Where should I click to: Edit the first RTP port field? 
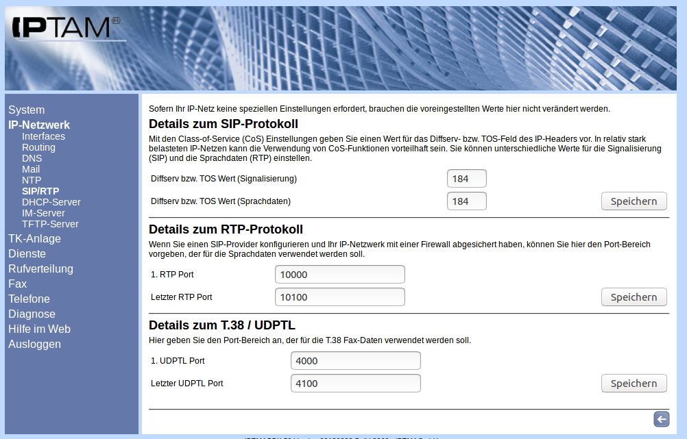click(x=339, y=275)
